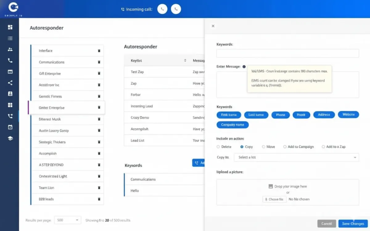Open the four-square apps icon in the sidebar
Screen dimensions: 370x231
coord(10,105)
